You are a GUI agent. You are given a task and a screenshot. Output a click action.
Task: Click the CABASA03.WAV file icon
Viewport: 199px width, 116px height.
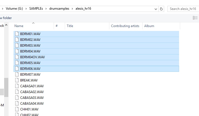coord(17,98)
